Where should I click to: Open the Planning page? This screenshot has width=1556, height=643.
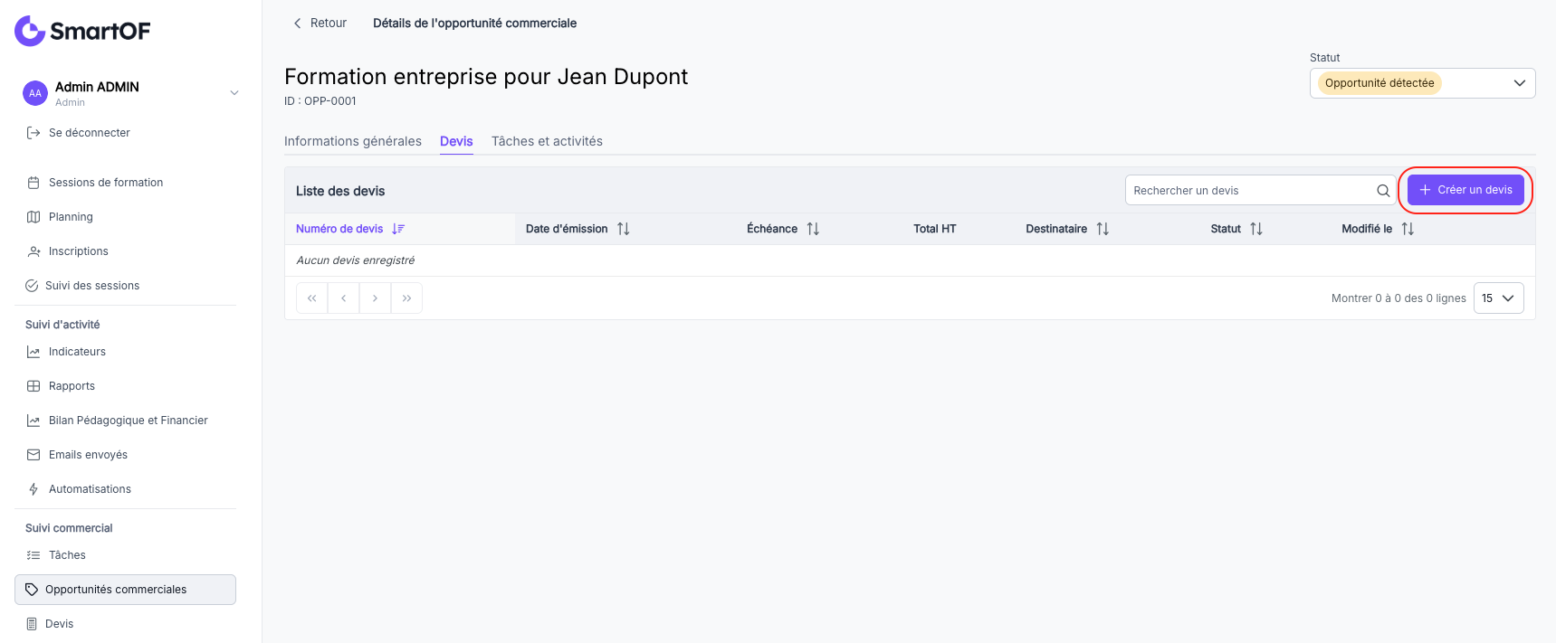click(71, 217)
